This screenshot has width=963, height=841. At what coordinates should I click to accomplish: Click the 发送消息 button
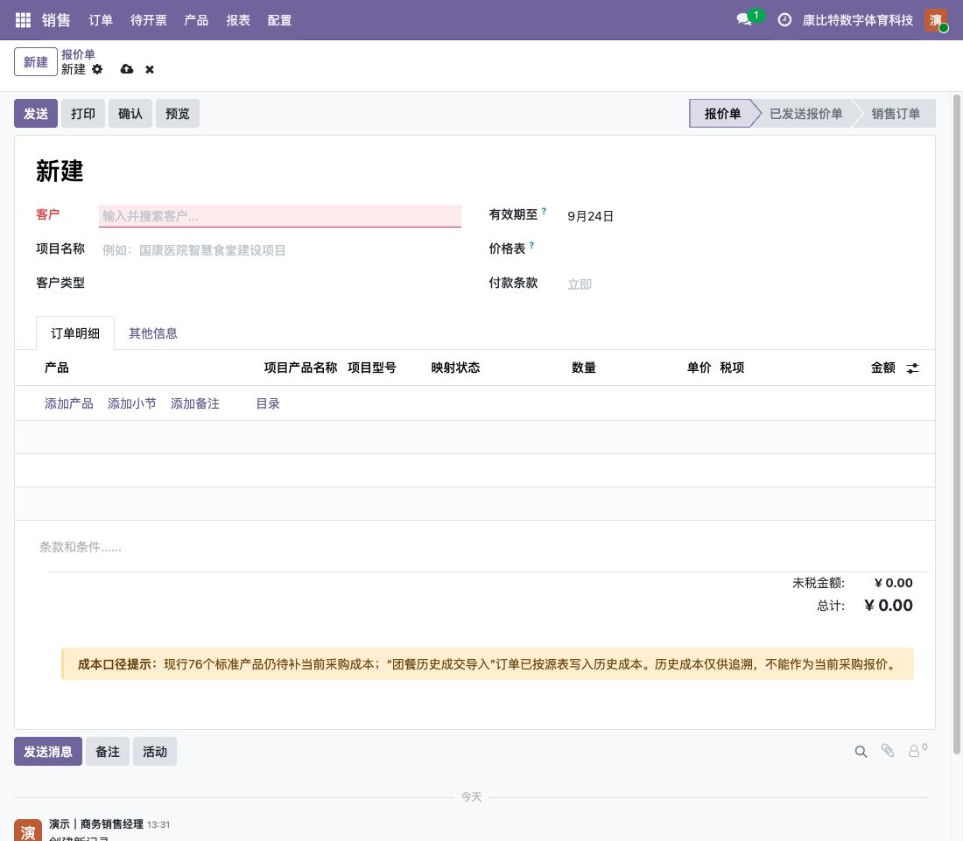[x=48, y=752]
